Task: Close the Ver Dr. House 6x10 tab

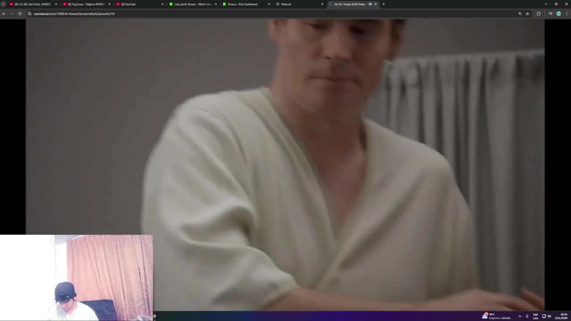Action: (x=376, y=4)
